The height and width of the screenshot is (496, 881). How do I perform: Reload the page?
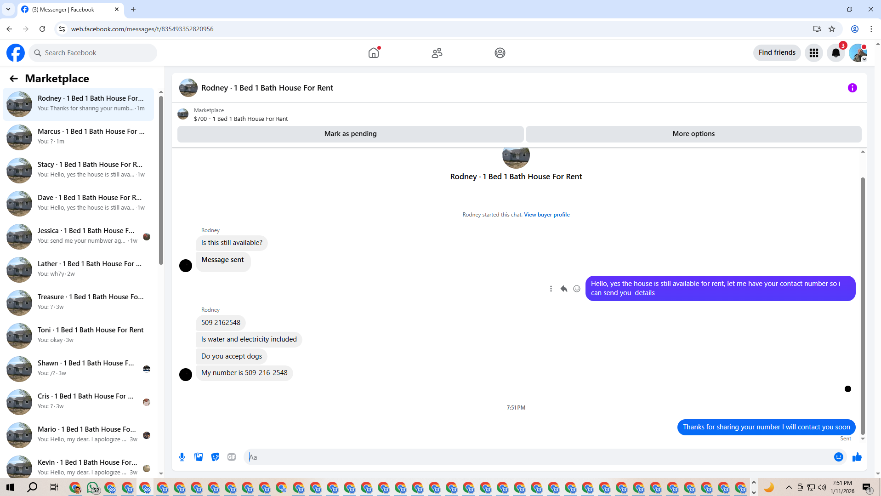[42, 29]
